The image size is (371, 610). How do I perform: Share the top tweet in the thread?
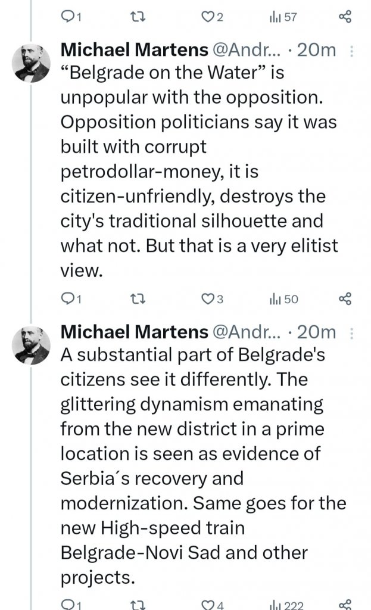tap(345, 18)
